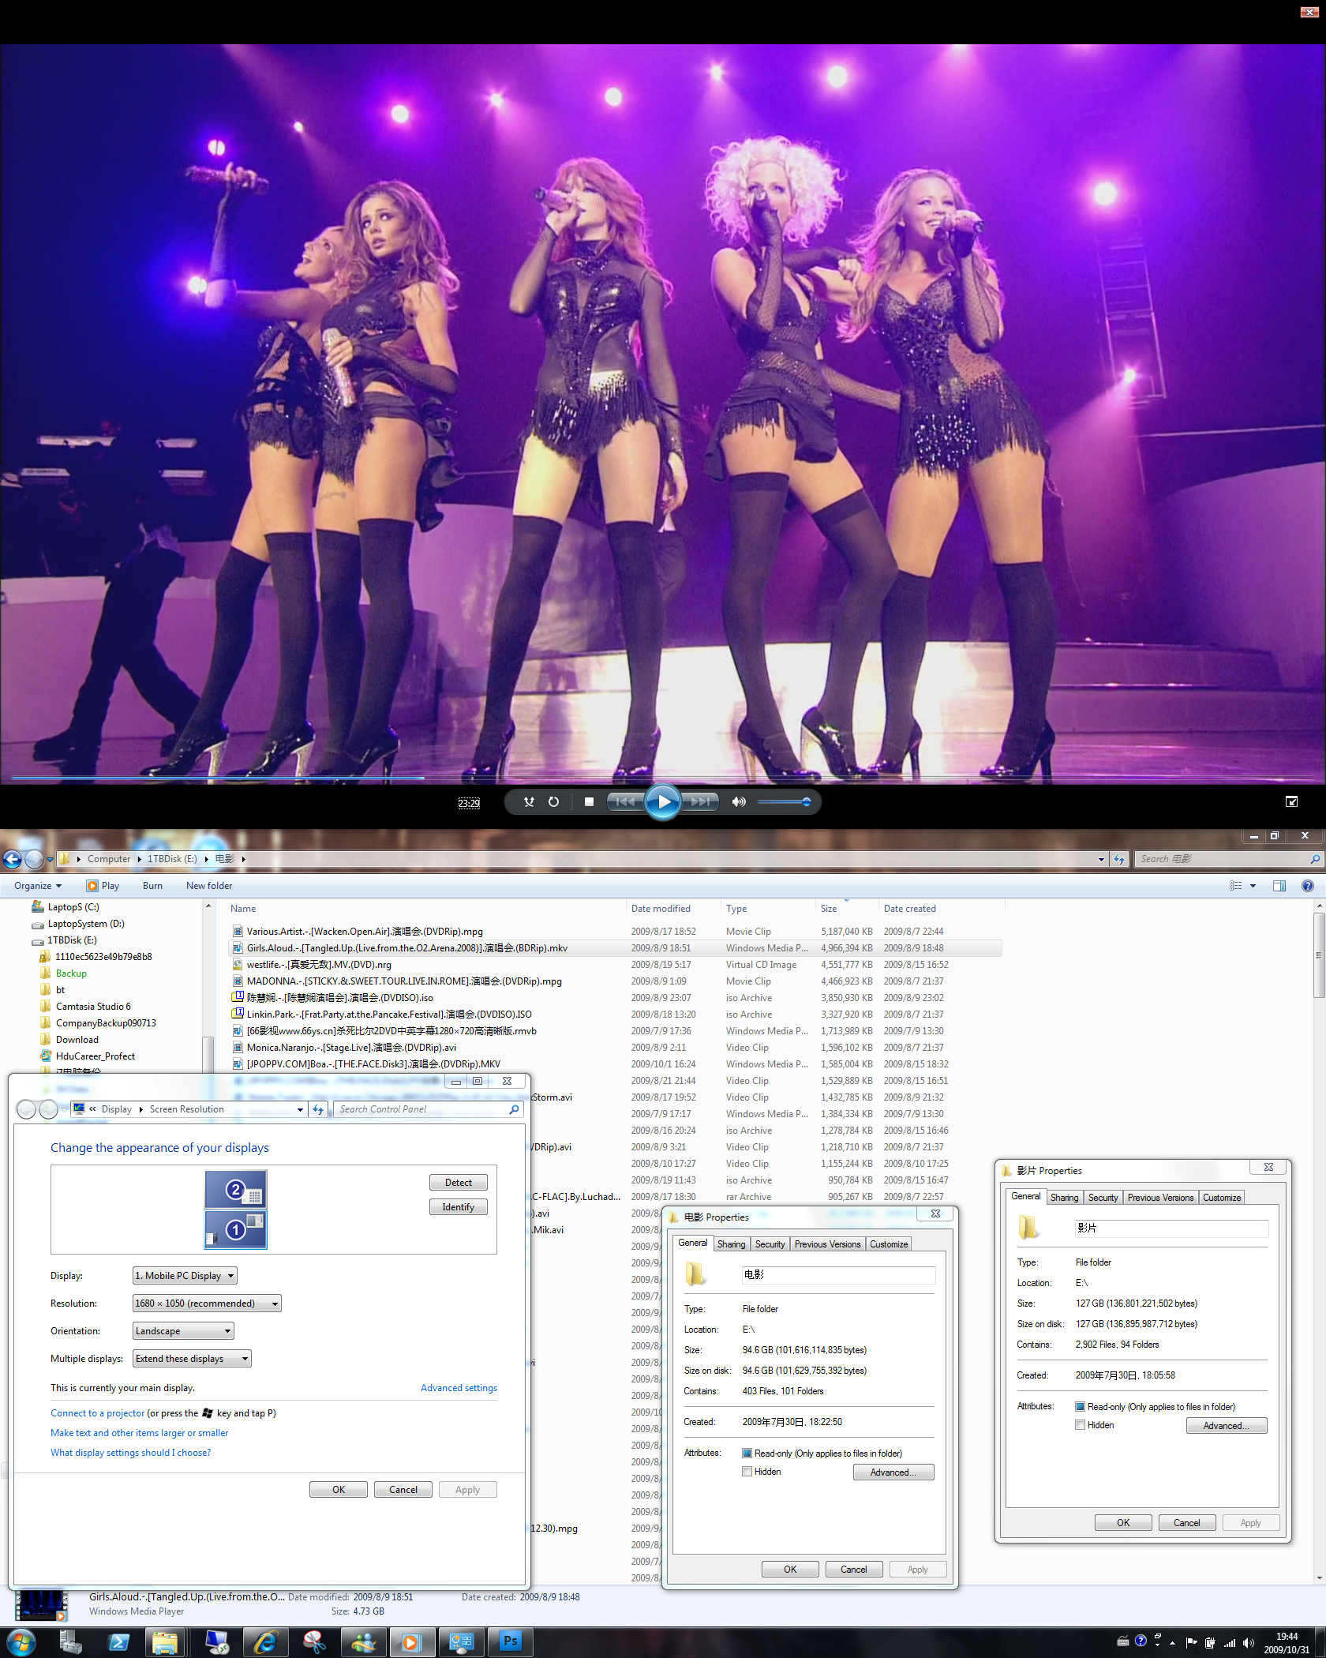Click OK in 影片 Properties dialog

(1123, 1523)
